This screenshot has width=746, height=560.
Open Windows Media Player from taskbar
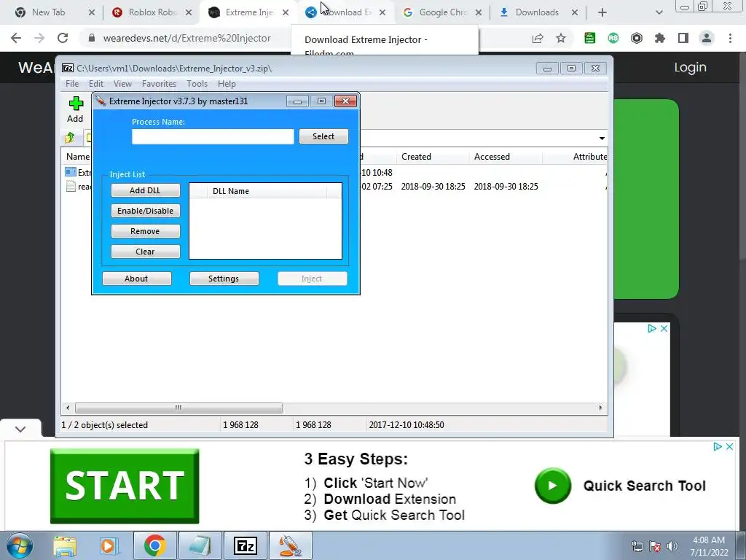point(108,546)
